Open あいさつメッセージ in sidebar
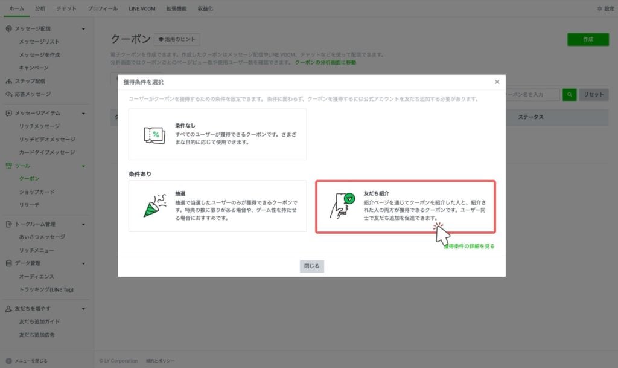 (42, 237)
